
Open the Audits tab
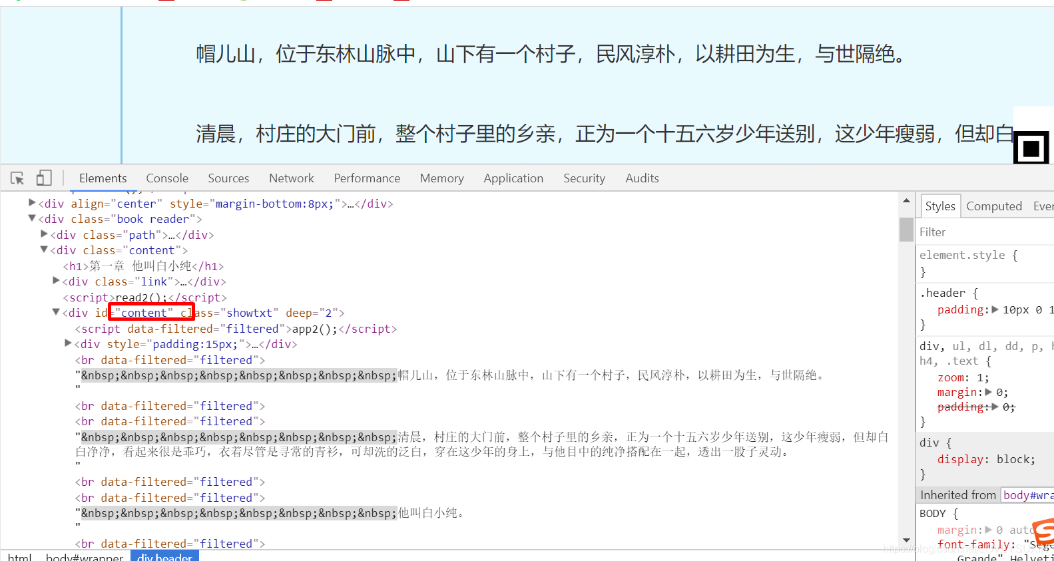click(x=642, y=178)
